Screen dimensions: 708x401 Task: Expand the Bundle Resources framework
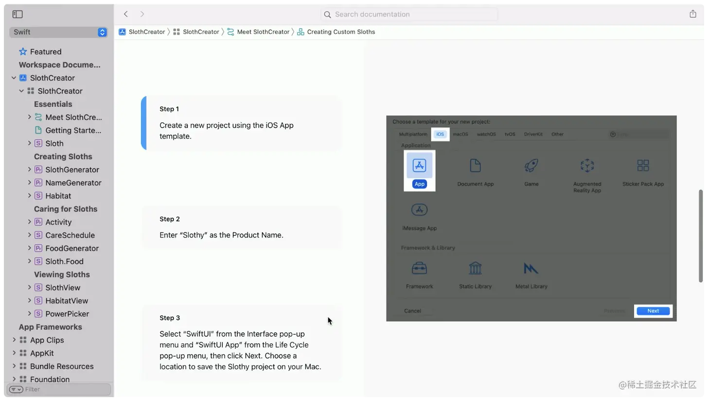tap(14, 366)
